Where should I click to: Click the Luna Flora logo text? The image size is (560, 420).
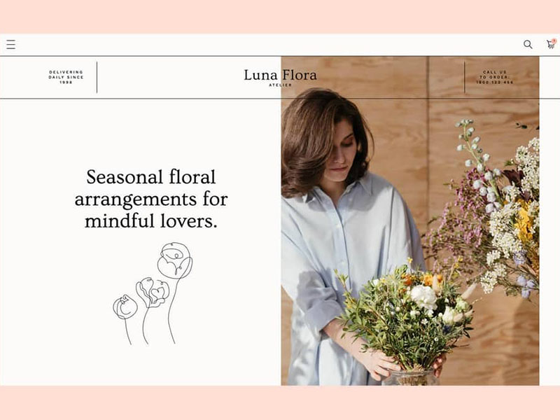pos(281,75)
